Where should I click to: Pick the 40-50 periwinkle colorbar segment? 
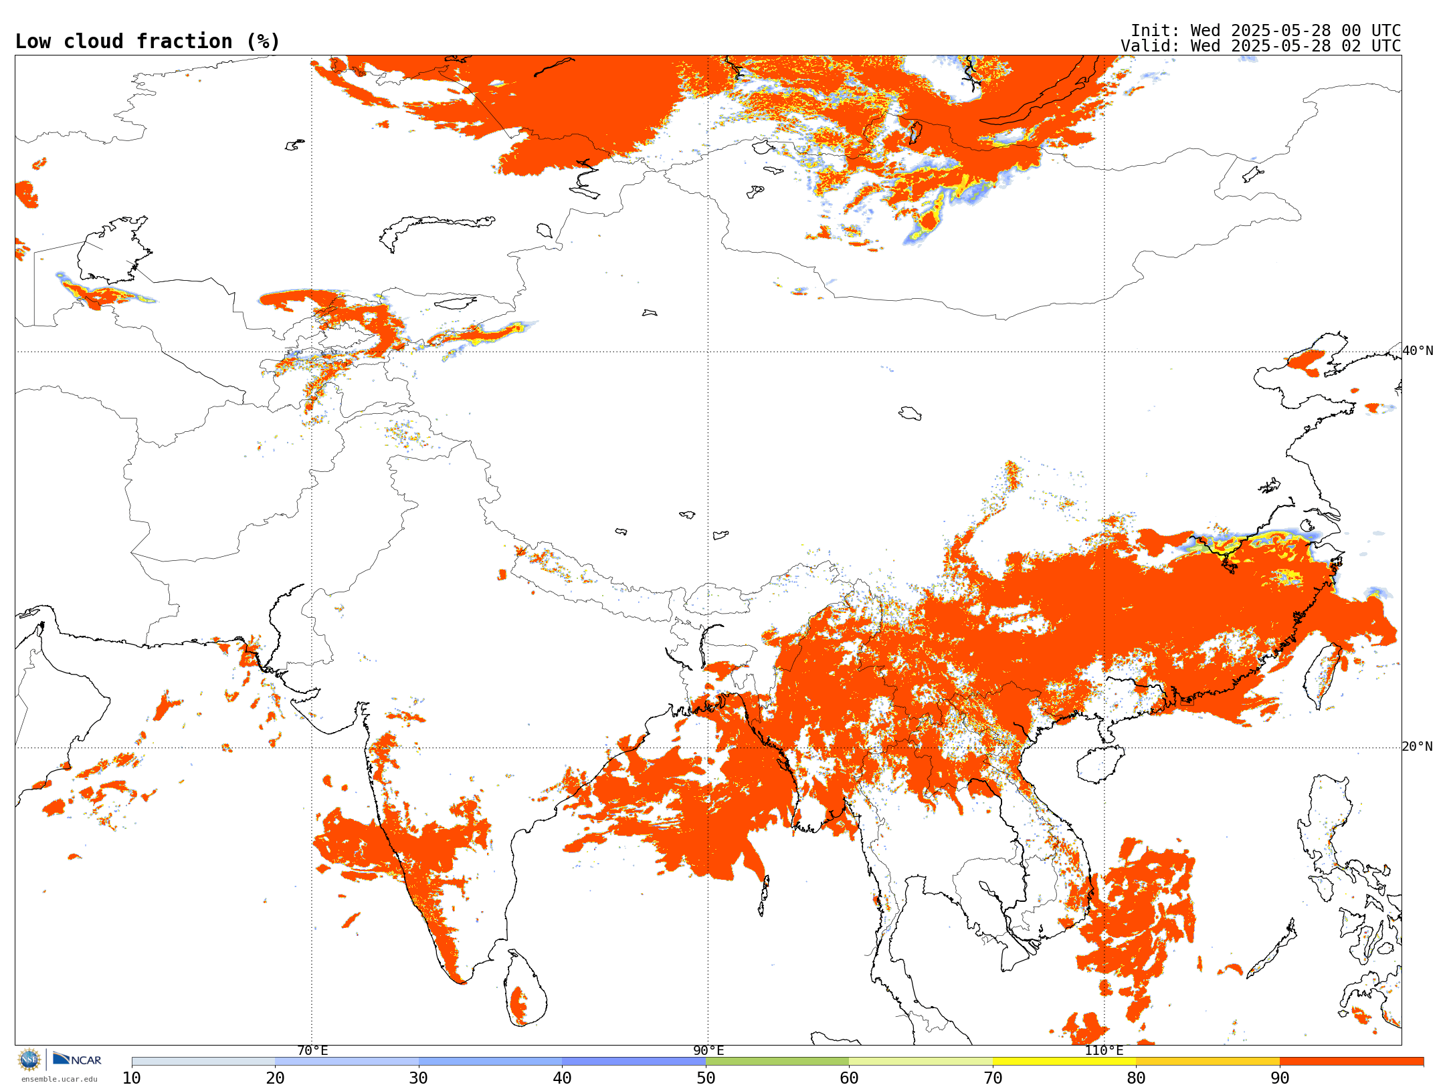634,1062
